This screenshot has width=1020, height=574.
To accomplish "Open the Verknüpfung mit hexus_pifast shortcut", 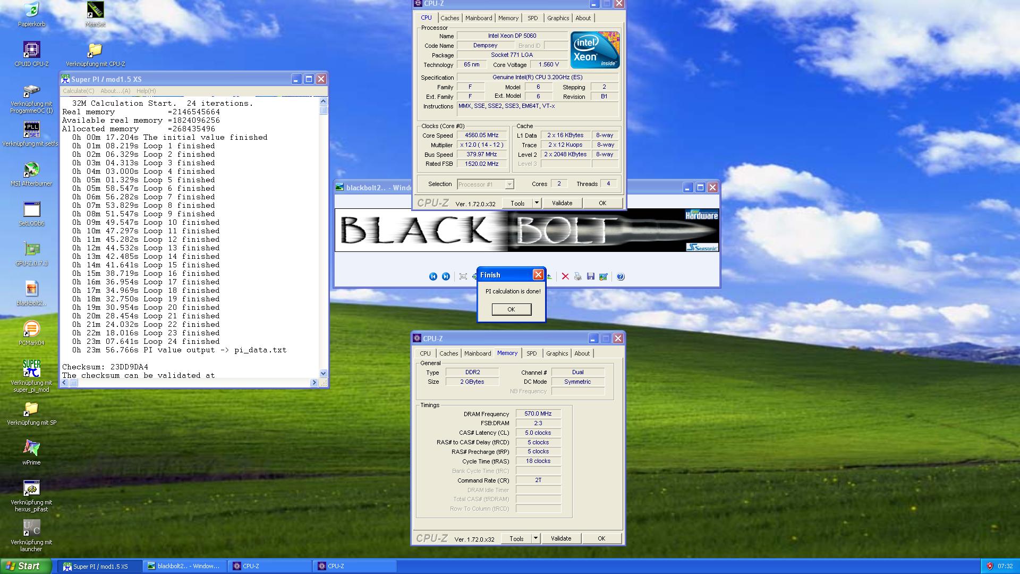I will point(31,495).
